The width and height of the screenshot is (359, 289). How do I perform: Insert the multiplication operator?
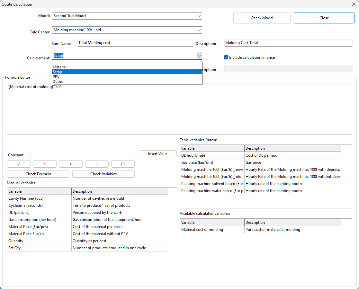coord(45,164)
